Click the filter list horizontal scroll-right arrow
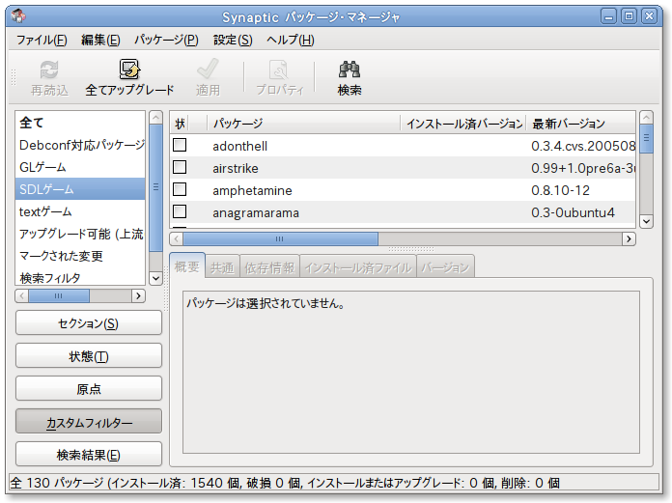Image resolution: width=672 pixels, height=503 pixels. click(138, 295)
